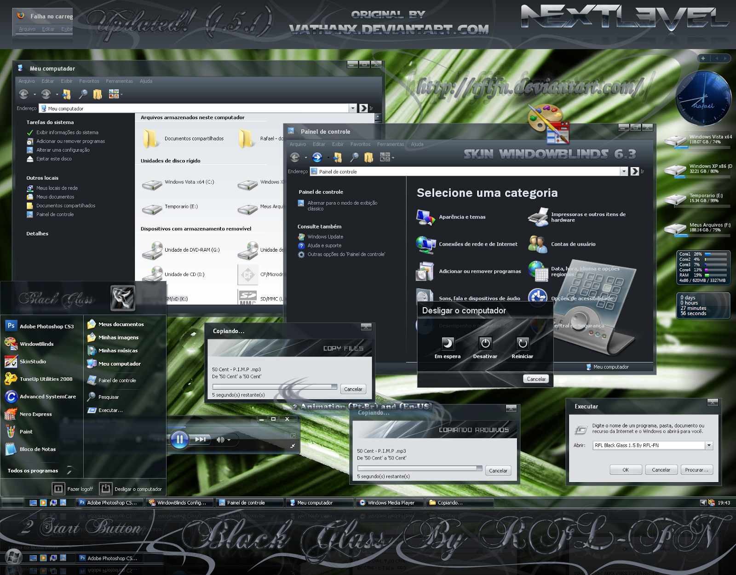Click Fazer logoff button in start menu
The width and height of the screenshot is (736, 575).
(x=73, y=489)
